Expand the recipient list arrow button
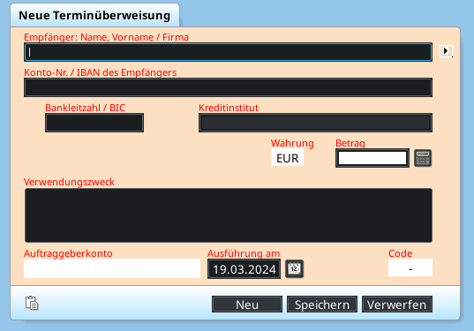 click(446, 51)
